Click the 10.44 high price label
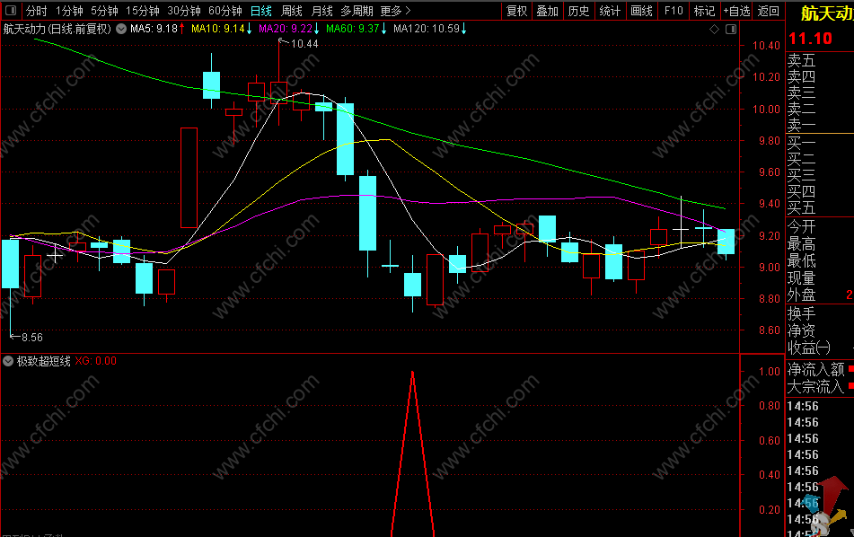The image size is (854, 537). pyautogui.click(x=304, y=44)
